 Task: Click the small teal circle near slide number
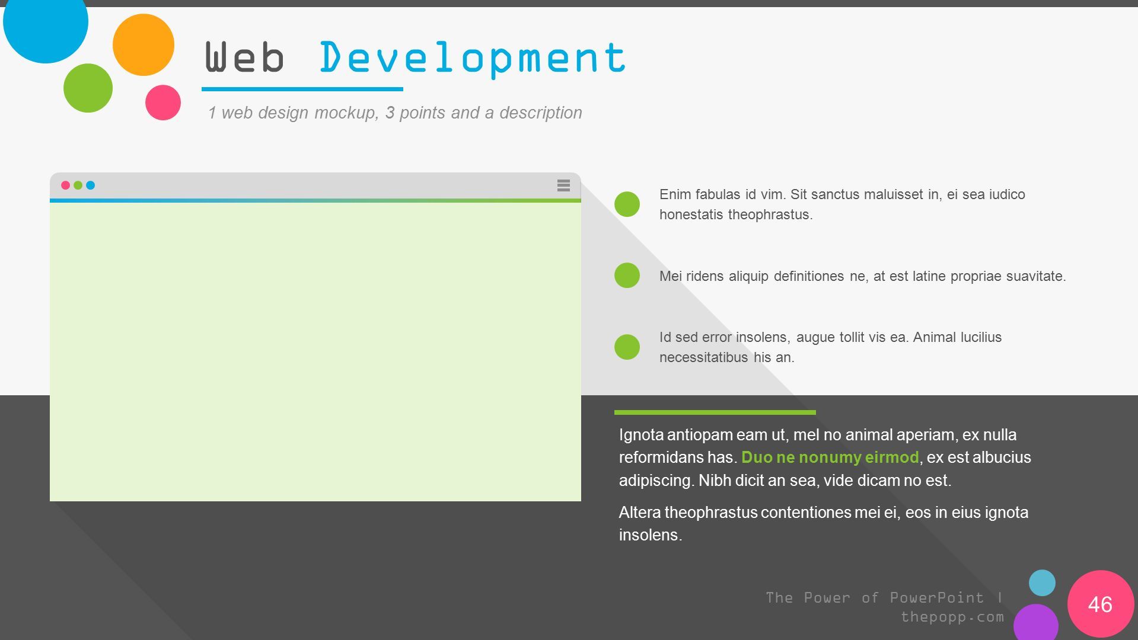[x=1042, y=583]
